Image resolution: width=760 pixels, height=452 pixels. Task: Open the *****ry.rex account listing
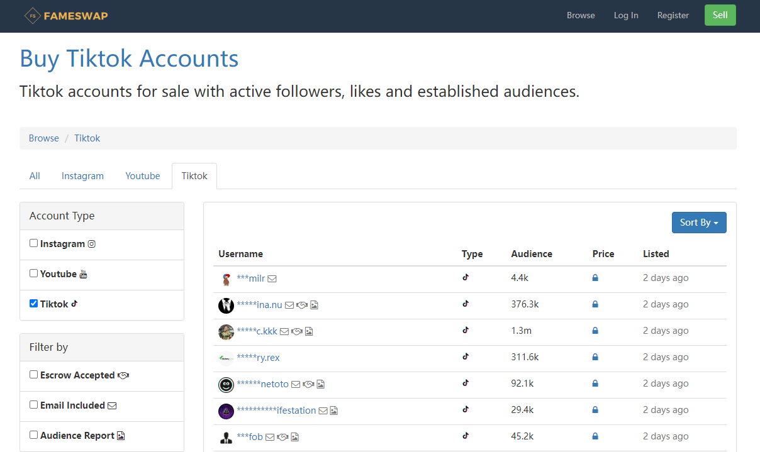pyautogui.click(x=258, y=358)
